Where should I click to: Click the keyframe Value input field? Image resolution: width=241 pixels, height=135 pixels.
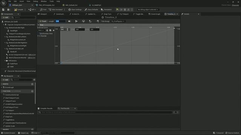coord(95,29)
